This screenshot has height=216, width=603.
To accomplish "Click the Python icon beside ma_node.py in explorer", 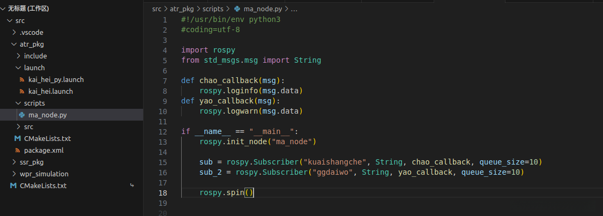I will pos(21,115).
